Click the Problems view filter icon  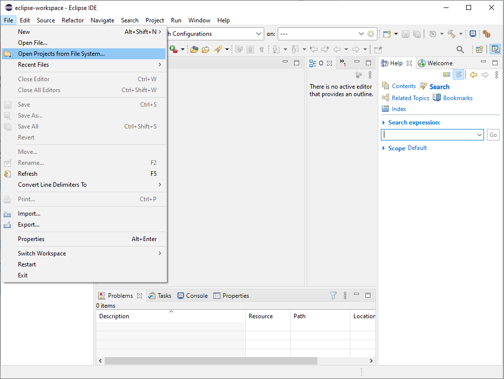tap(334, 295)
